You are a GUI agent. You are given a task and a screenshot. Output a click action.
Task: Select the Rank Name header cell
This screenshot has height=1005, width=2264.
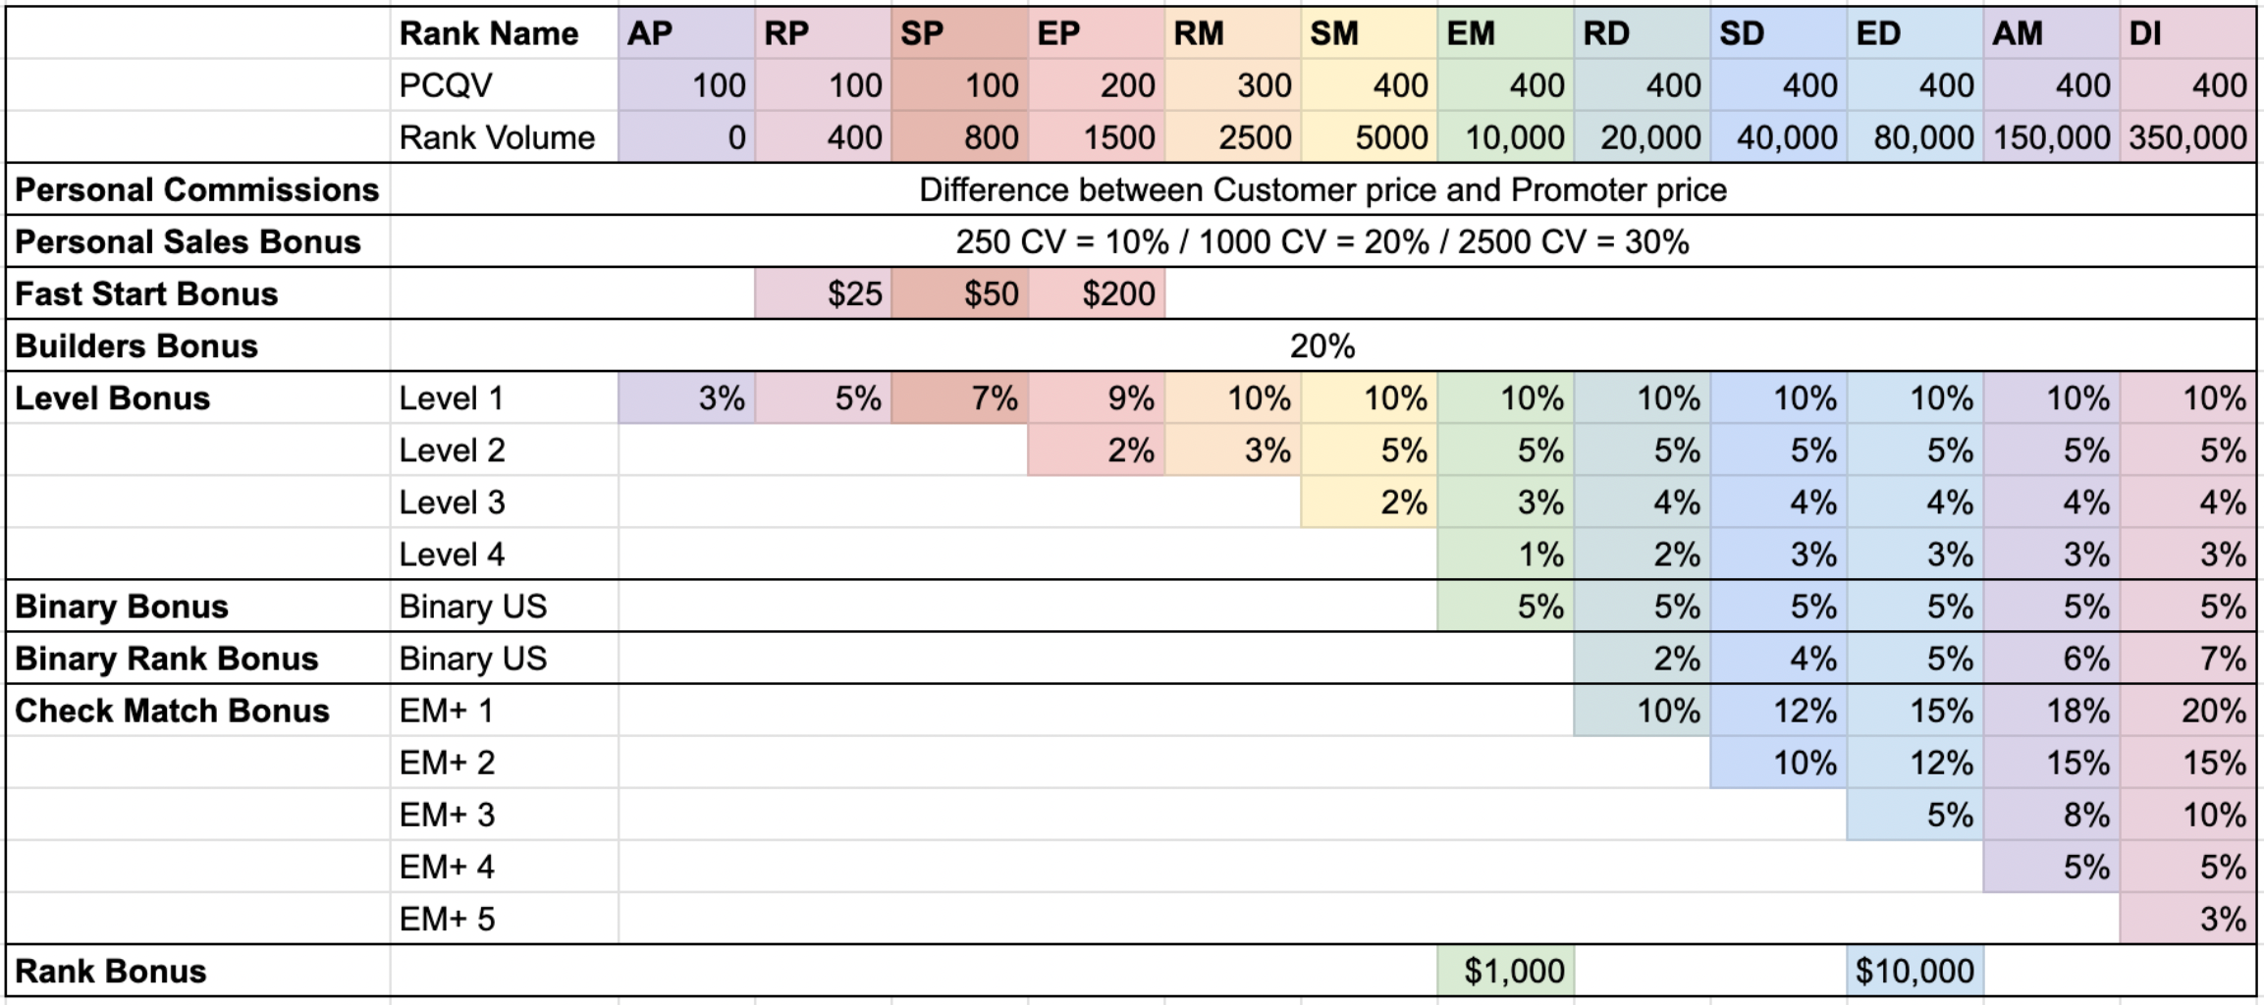coord(504,33)
